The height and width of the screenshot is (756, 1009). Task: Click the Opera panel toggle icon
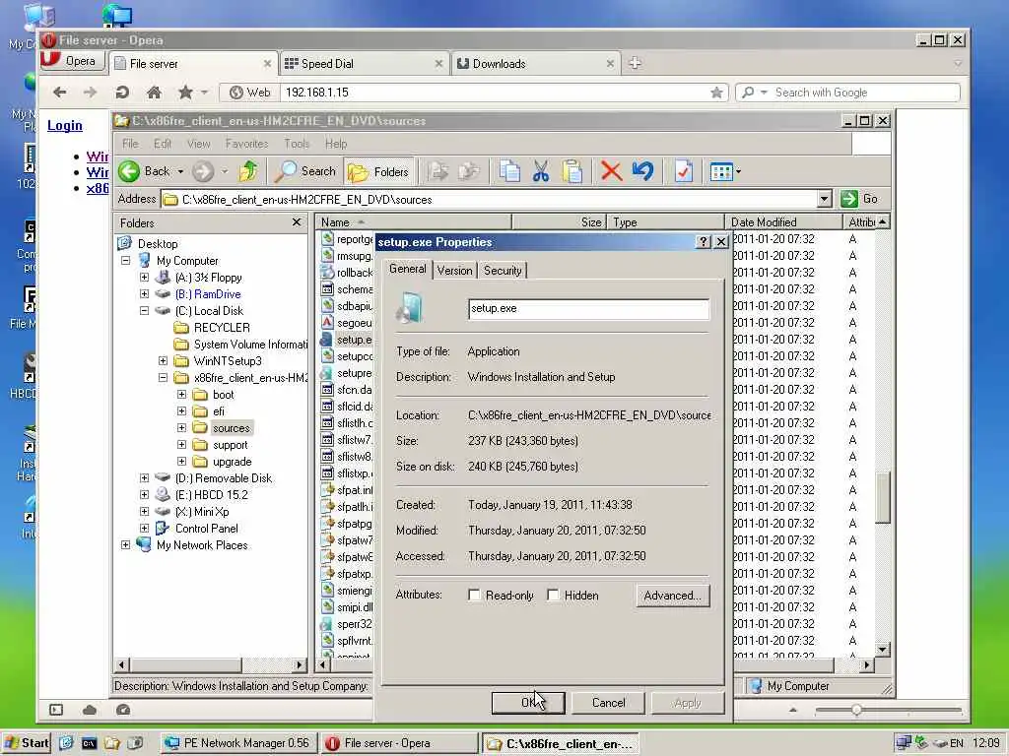point(56,710)
